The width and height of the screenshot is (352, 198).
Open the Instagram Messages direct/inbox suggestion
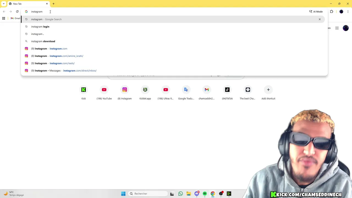click(173, 71)
